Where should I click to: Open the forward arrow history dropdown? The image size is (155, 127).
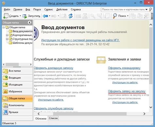point(59,16)
